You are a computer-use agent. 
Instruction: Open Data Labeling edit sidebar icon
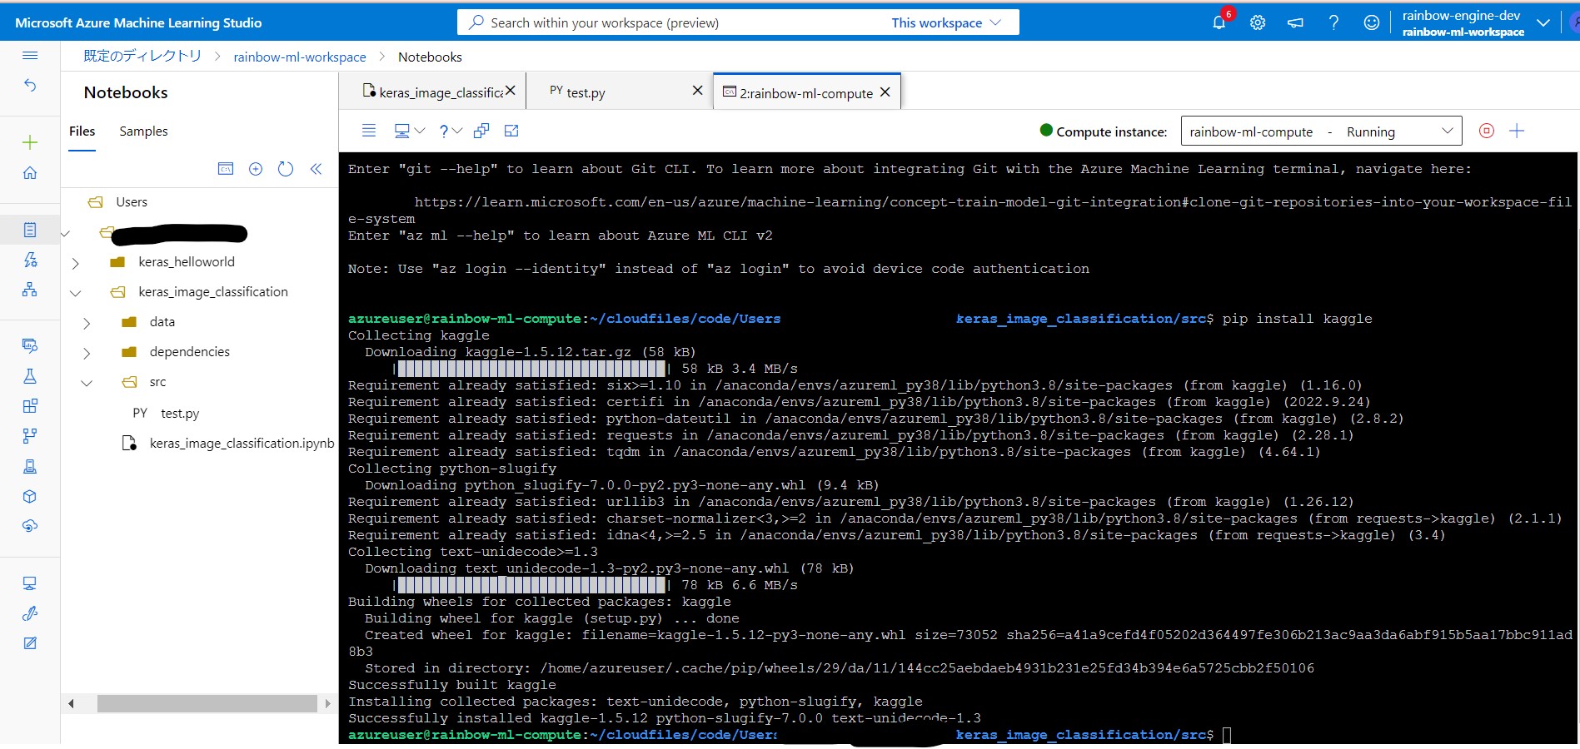pyautogui.click(x=30, y=643)
